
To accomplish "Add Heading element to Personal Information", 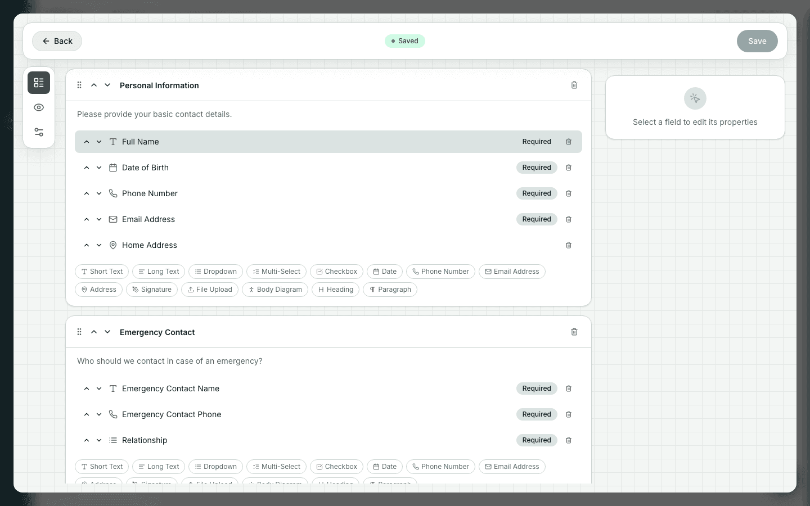I will point(335,290).
